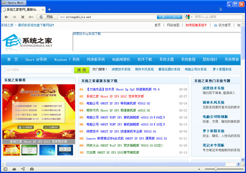Open Ghost XP系统 navigation item
The width and height of the screenshot is (246, 173).
click(x=36, y=60)
